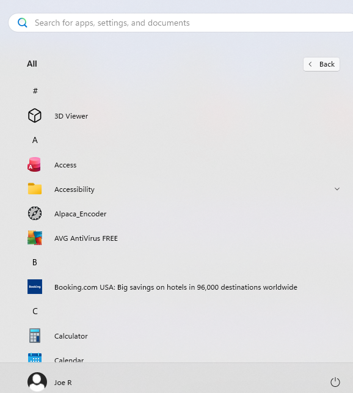Expand the Accessibility folder chevron

tap(337, 189)
